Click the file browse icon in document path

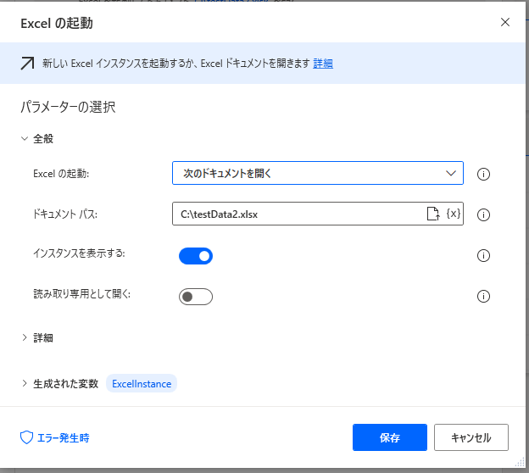(432, 214)
